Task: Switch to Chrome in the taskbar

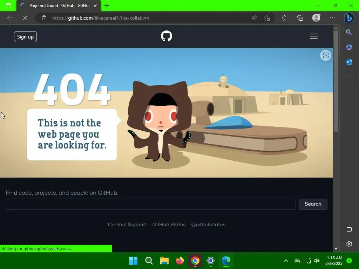Action: [195, 261]
